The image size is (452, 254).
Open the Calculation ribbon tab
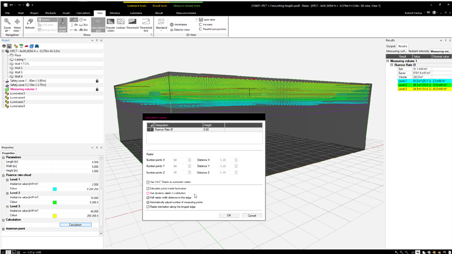pos(83,13)
